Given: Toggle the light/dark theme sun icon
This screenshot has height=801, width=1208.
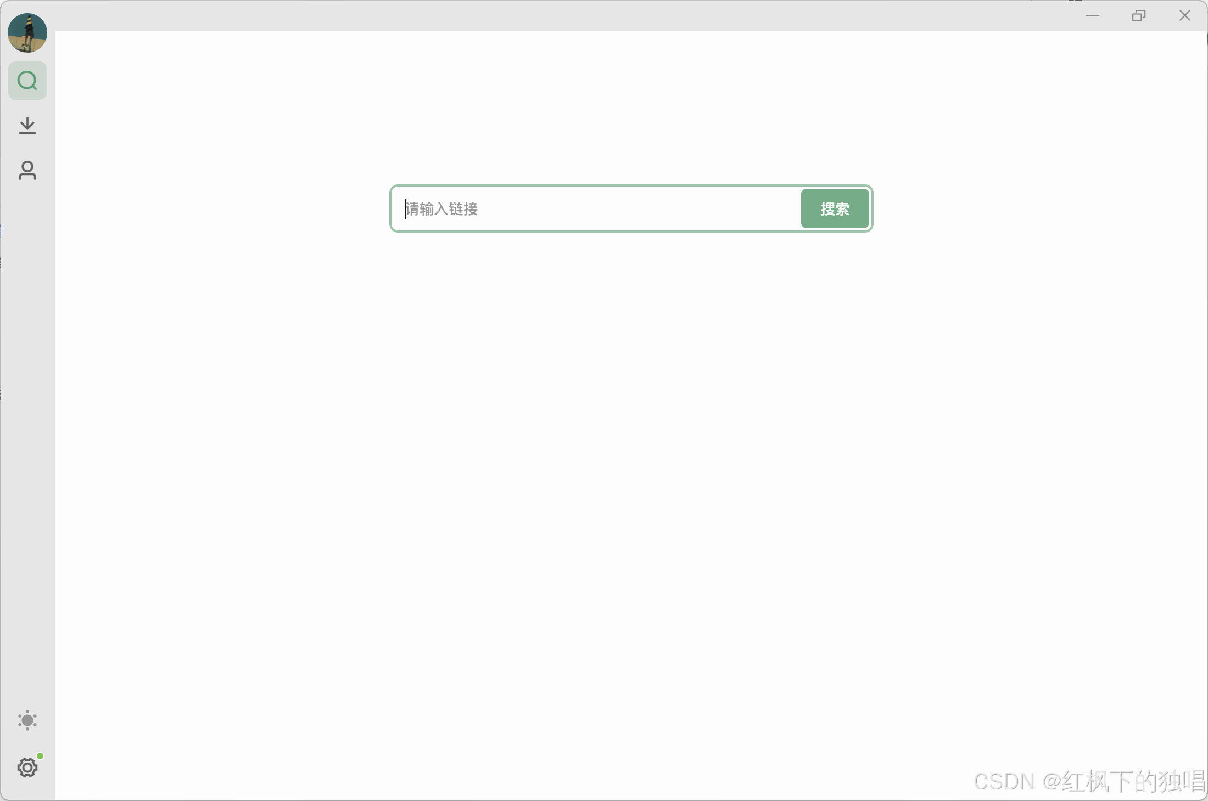Looking at the screenshot, I should (27, 720).
